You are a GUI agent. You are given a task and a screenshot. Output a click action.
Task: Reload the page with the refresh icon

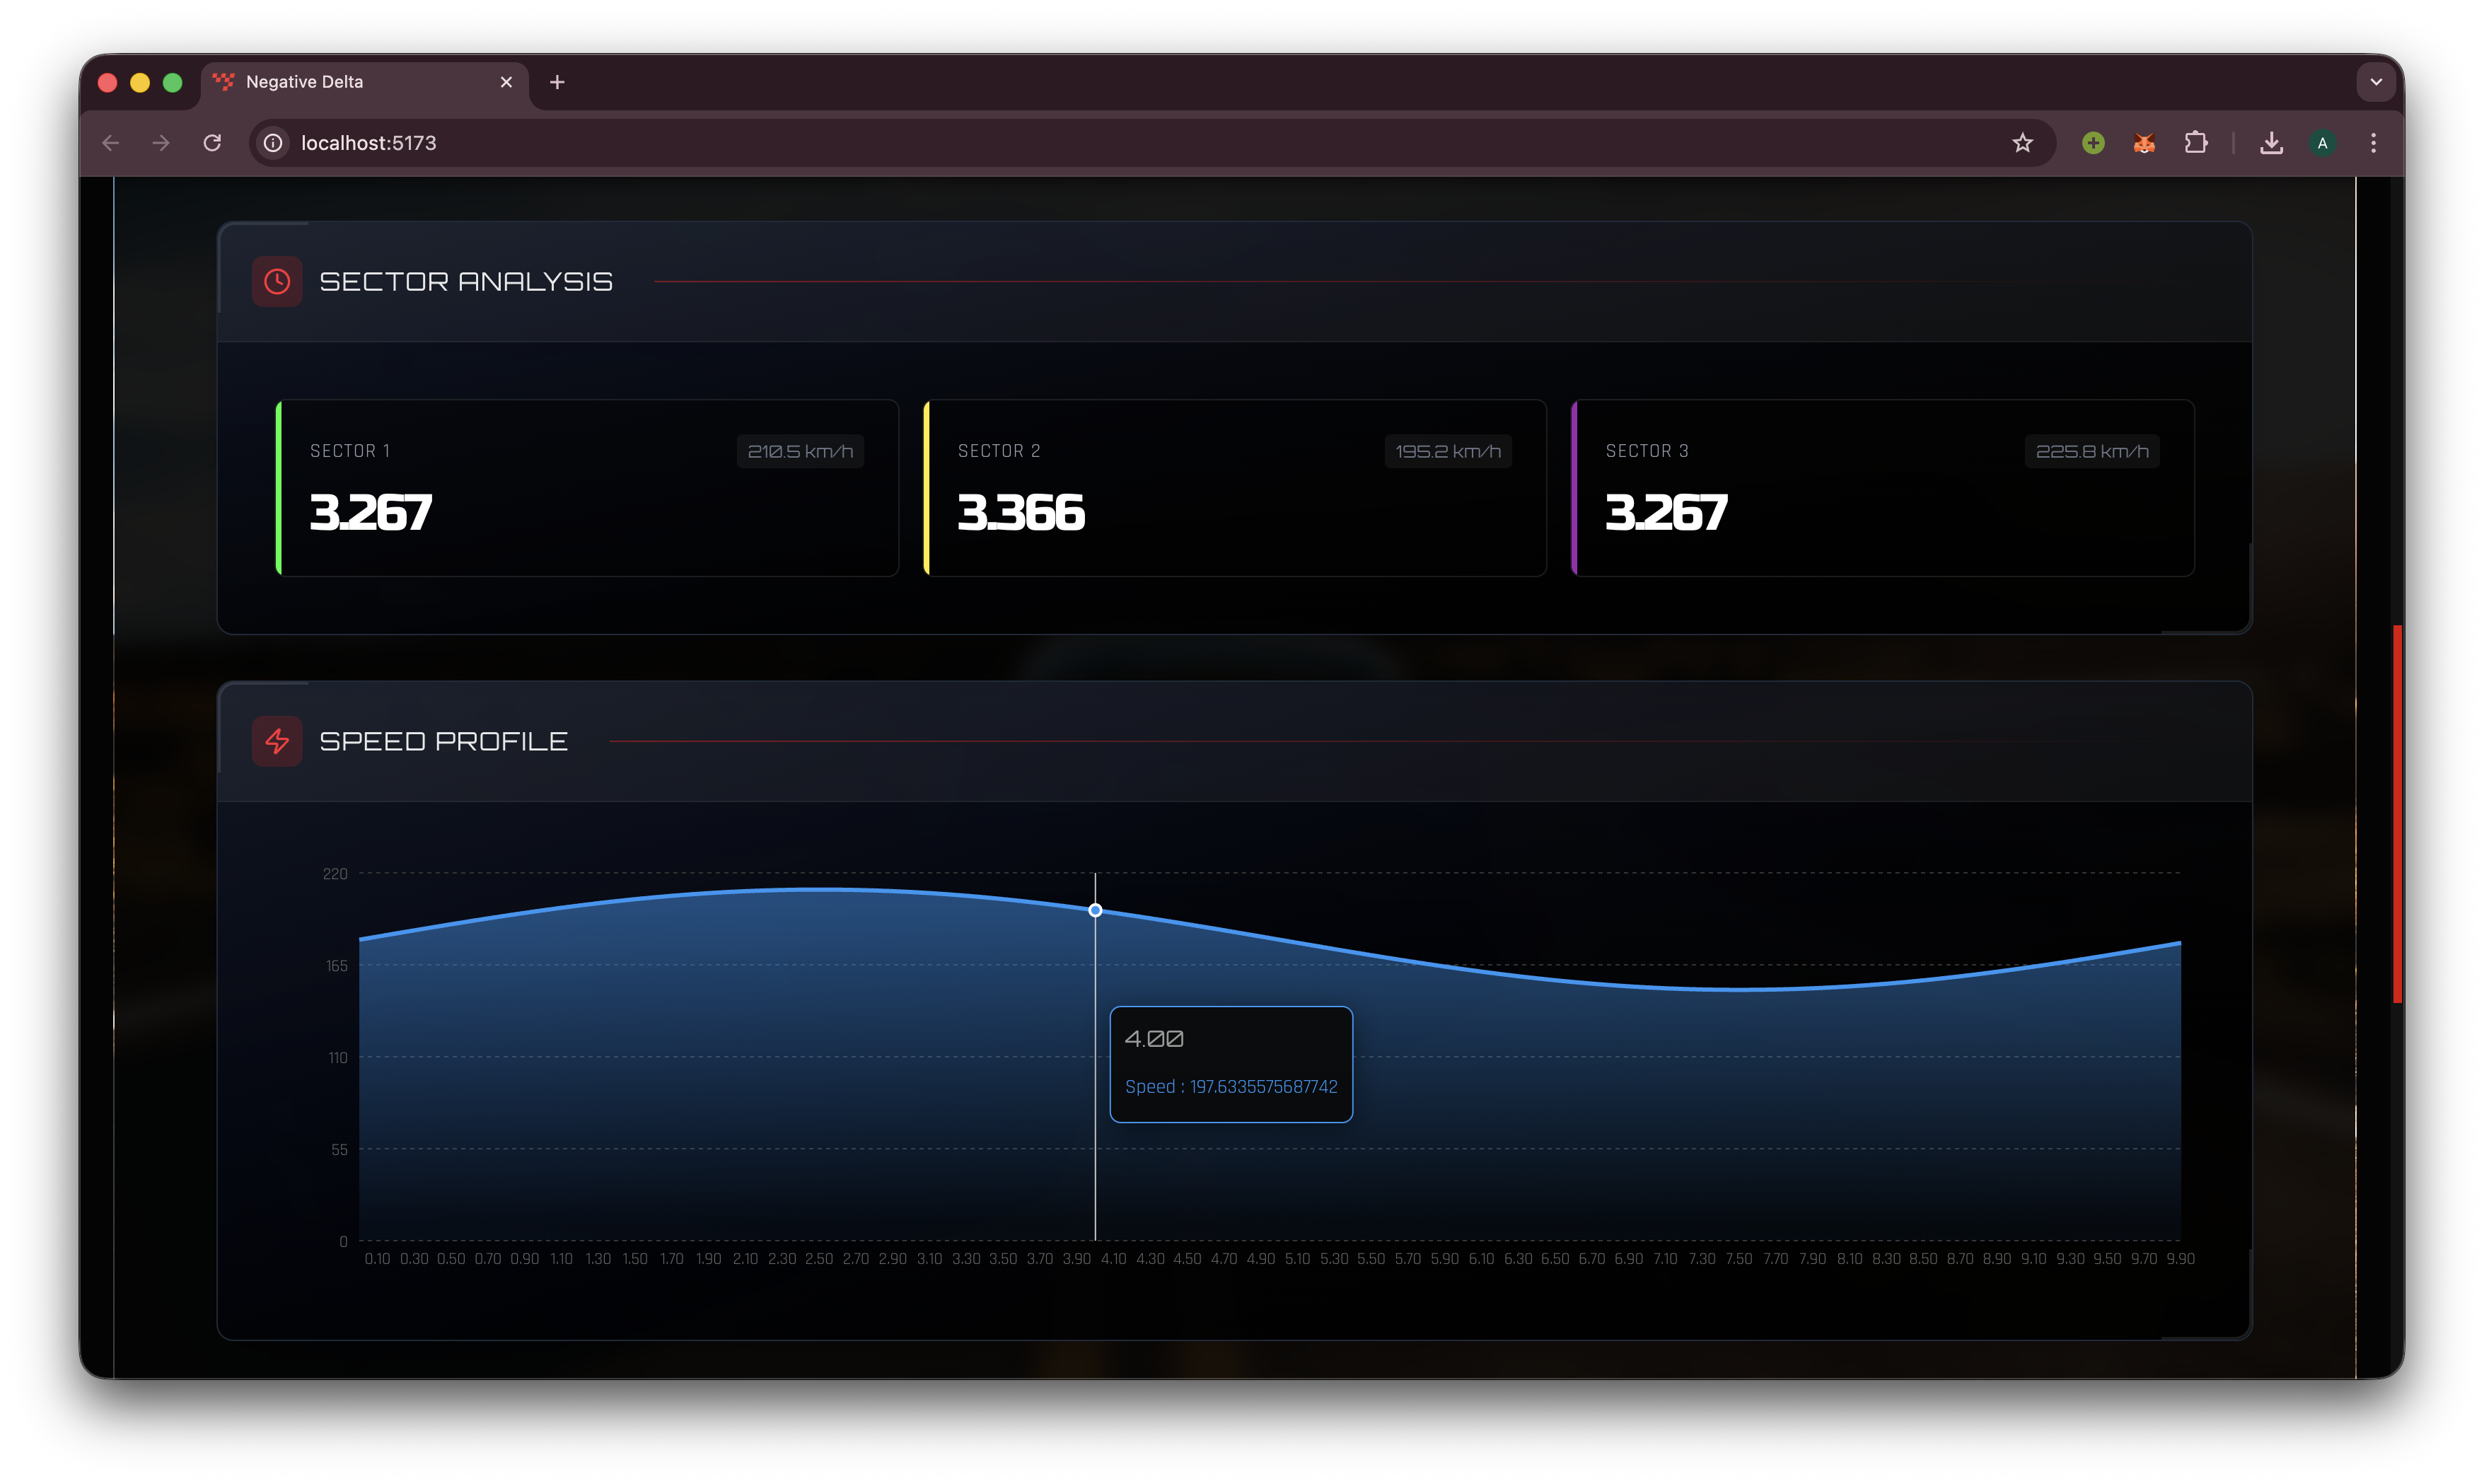[x=213, y=143]
